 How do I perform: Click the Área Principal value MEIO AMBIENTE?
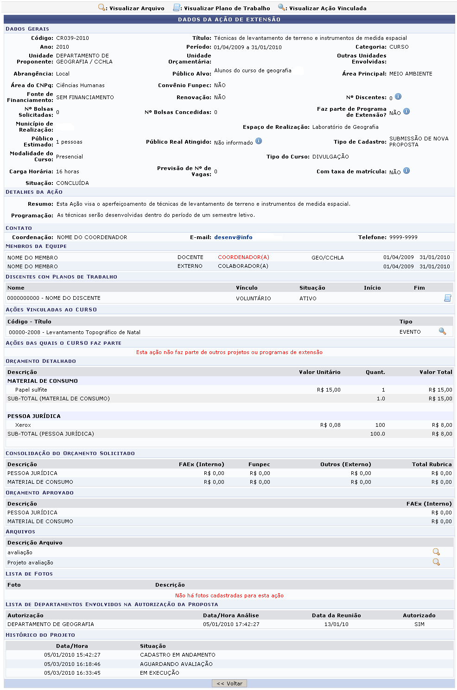(411, 74)
